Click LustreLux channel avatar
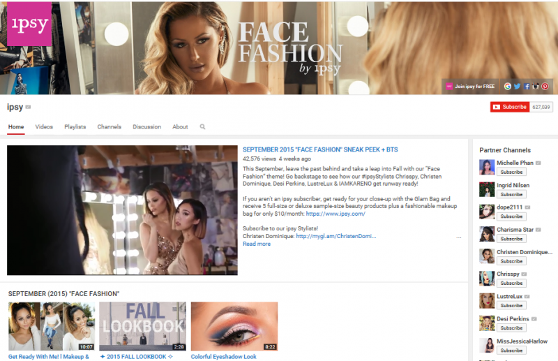 [486, 301]
